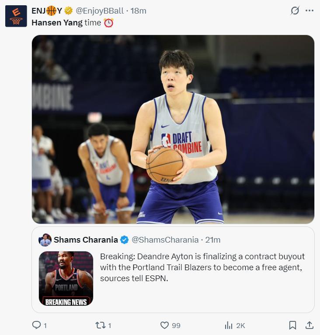Open the three-dot more options menu
The image size is (320, 335).
(310, 11)
